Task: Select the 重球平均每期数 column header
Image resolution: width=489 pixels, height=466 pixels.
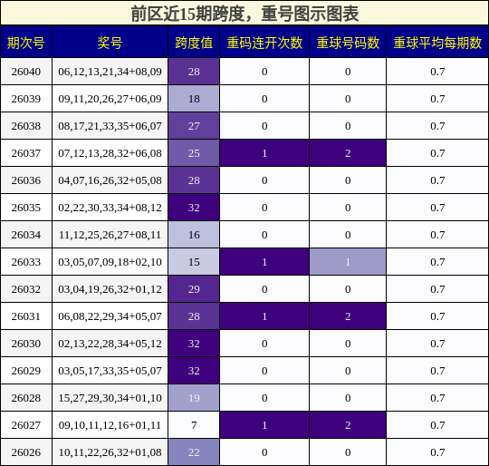Action: [437, 43]
